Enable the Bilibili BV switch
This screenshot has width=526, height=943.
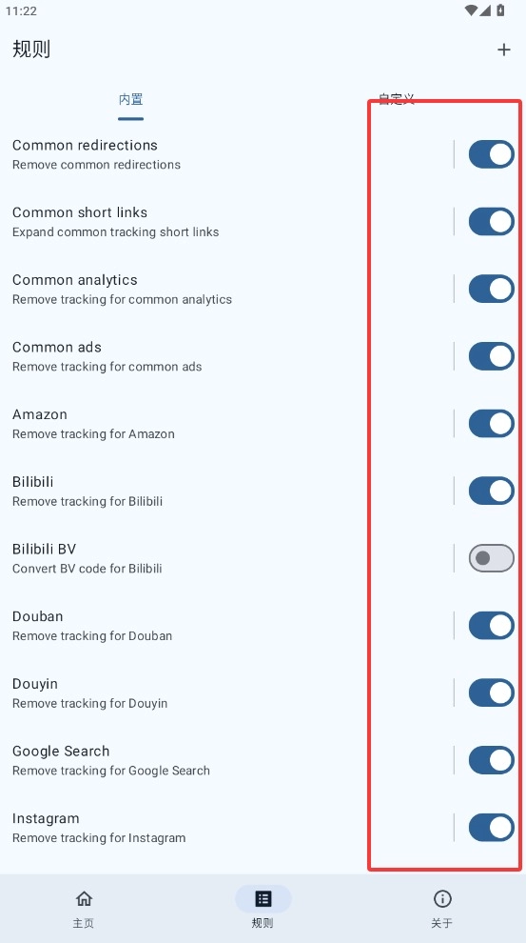click(x=491, y=558)
